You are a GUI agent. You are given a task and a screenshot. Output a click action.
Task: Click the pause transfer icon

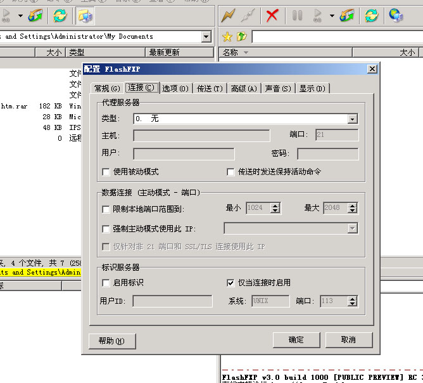tap(297, 15)
